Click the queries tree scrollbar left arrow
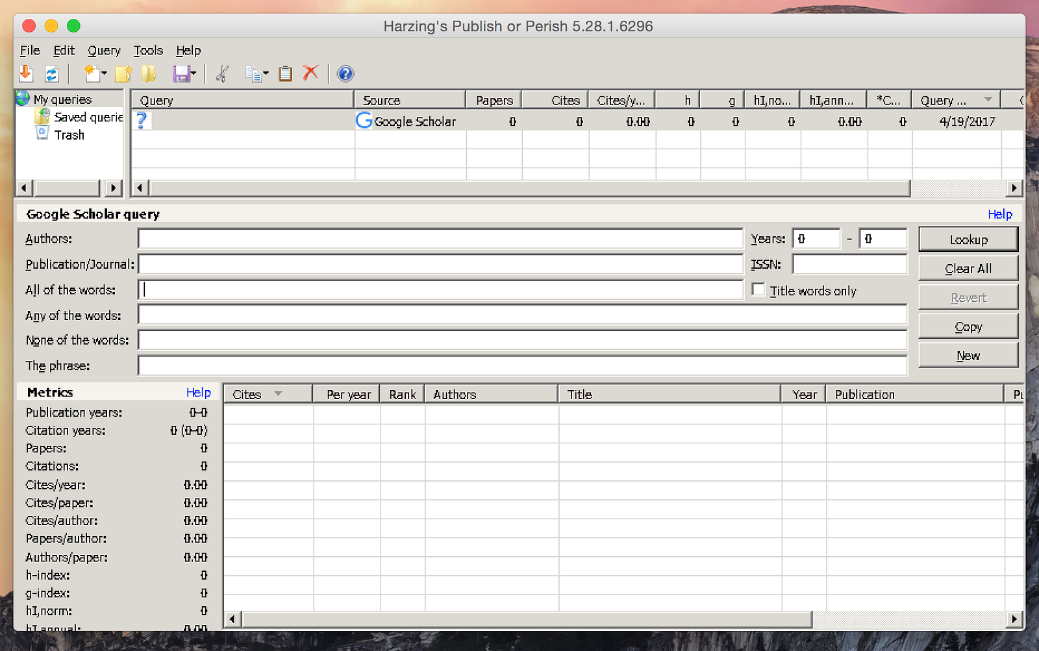The image size is (1039, 651). click(24, 188)
